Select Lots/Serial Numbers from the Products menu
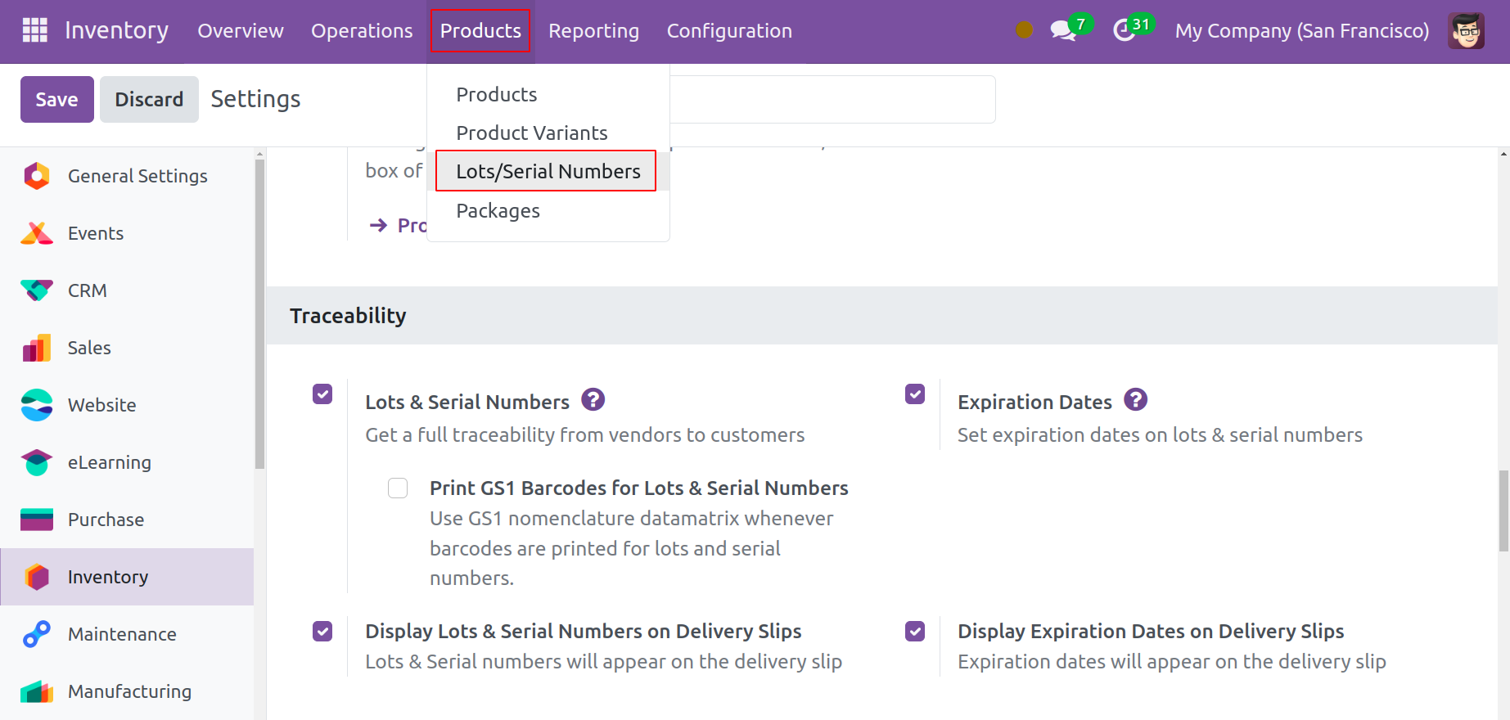 click(548, 171)
